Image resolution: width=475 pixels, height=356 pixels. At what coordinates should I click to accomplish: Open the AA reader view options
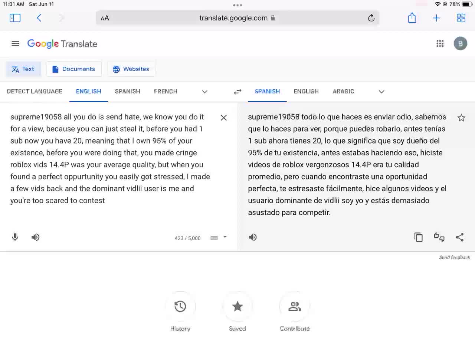pyautogui.click(x=105, y=18)
